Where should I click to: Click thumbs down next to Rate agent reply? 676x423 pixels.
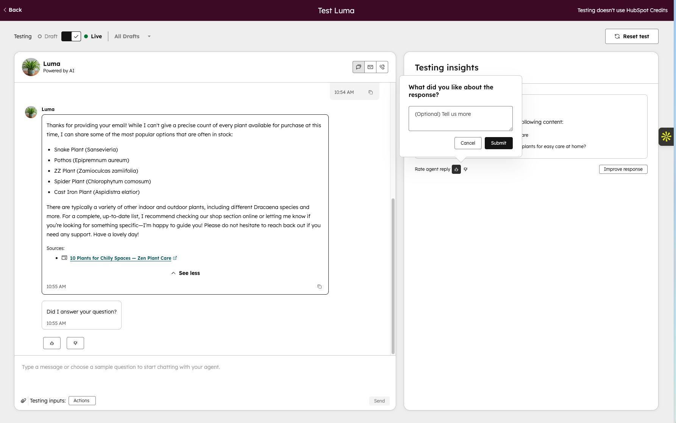point(466,169)
